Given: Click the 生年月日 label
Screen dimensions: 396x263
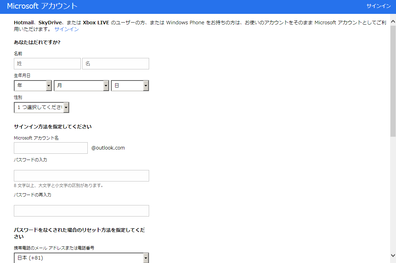Looking at the screenshot, I should 22,76.
